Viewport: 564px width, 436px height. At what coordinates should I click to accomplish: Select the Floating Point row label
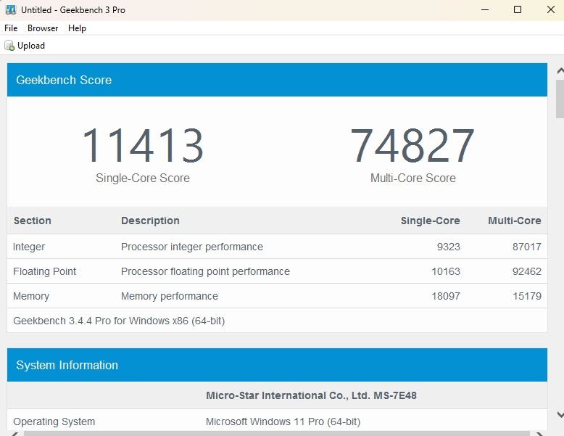click(x=45, y=271)
